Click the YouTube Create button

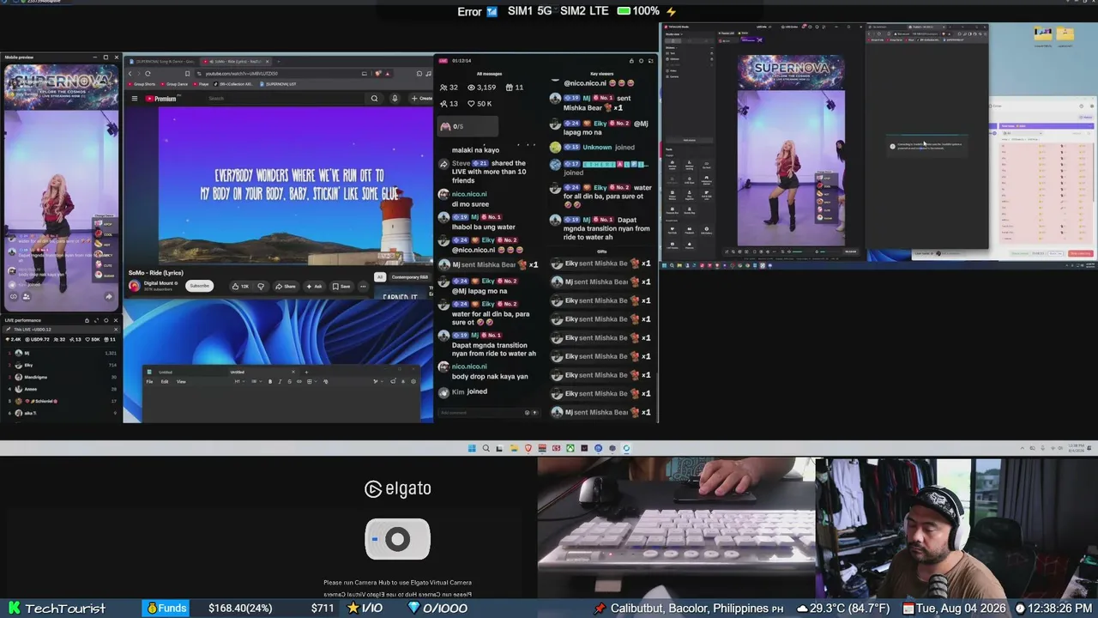[x=422, y=99]
